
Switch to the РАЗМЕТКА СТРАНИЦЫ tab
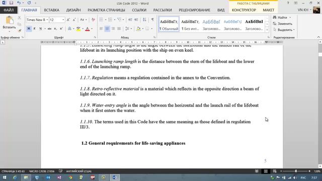pyautogui.click(x=106, y=10)
